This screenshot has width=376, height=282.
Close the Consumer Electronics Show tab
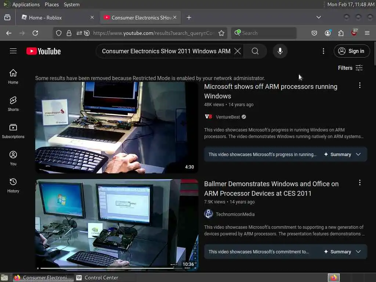click(175, 17)
